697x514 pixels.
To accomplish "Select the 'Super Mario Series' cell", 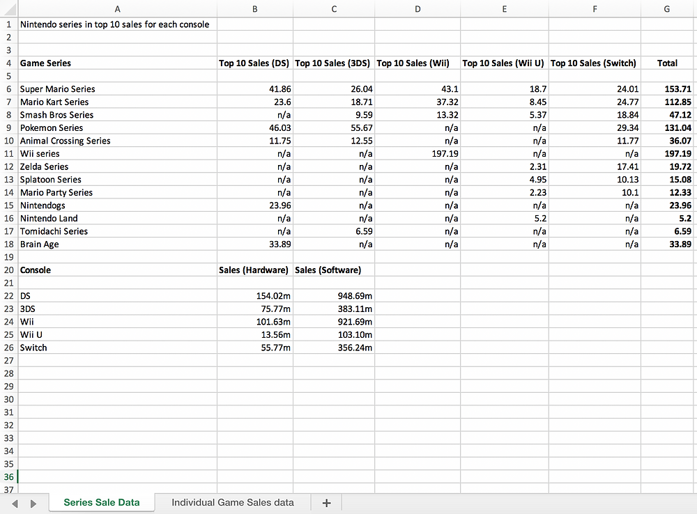I will (117, 89).
